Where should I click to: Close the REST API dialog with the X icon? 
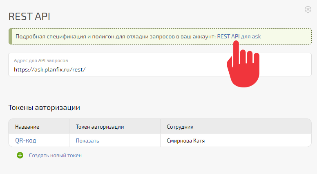pyautogui.click(x=308, y=9)
